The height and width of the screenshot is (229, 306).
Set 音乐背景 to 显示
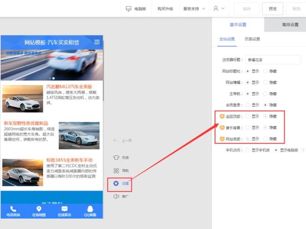click(x=247, y=128)
